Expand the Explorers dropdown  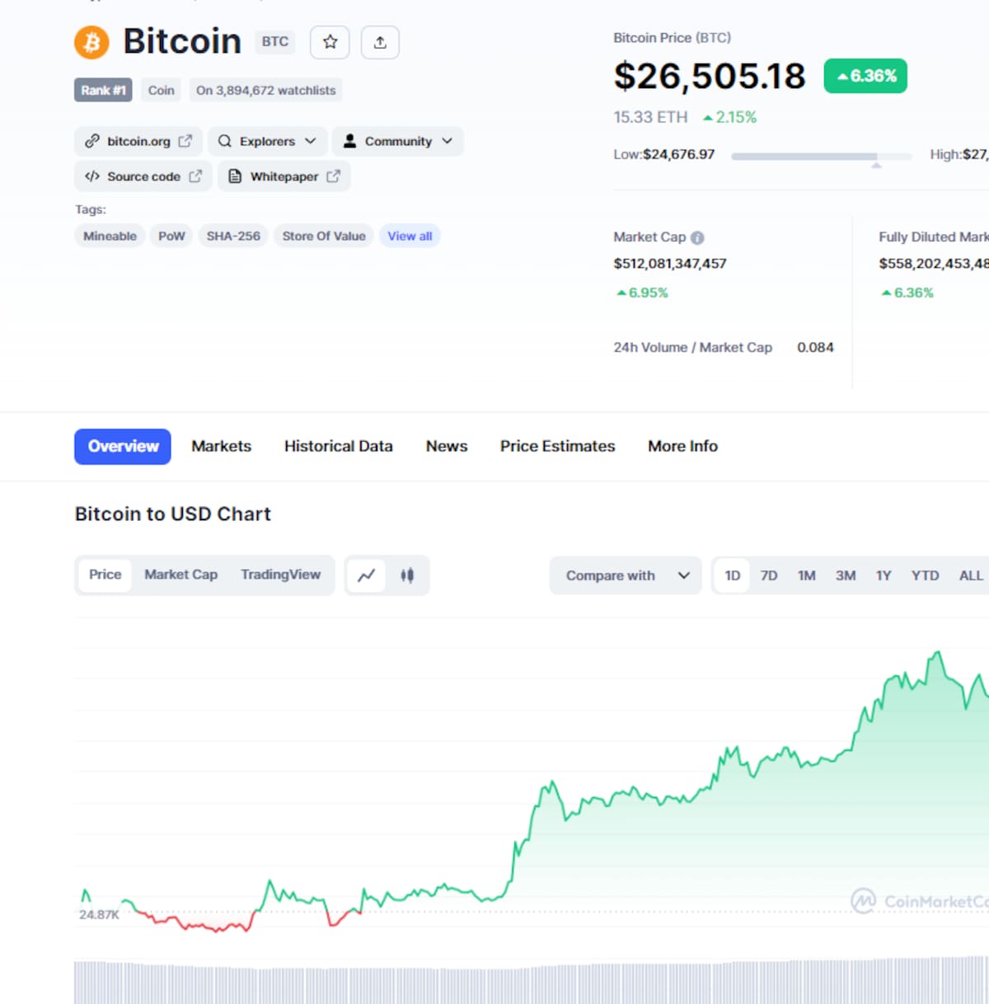267,141
